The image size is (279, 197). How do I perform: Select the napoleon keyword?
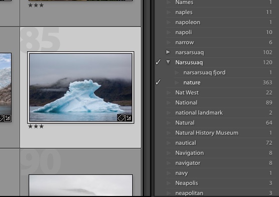(x=188, y=22)
